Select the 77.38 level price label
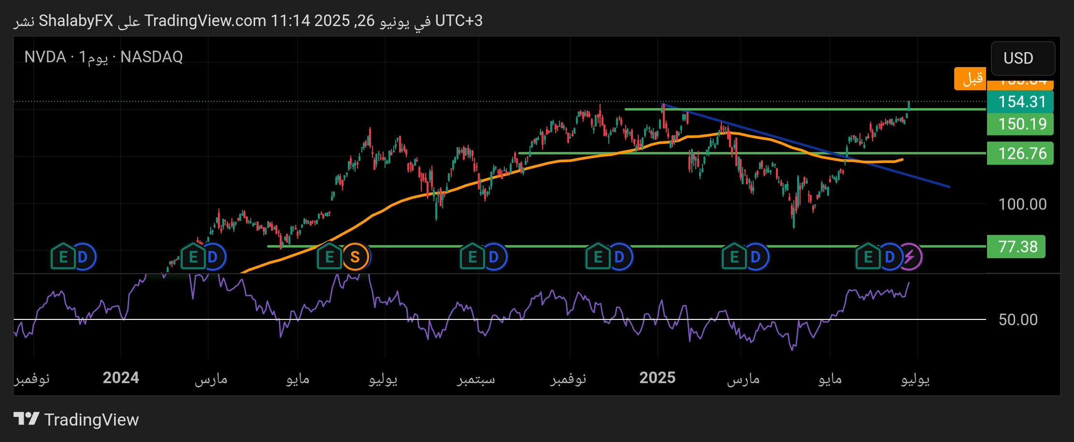This screenshot has width=1074, height=442. [x=1016, y=247]
